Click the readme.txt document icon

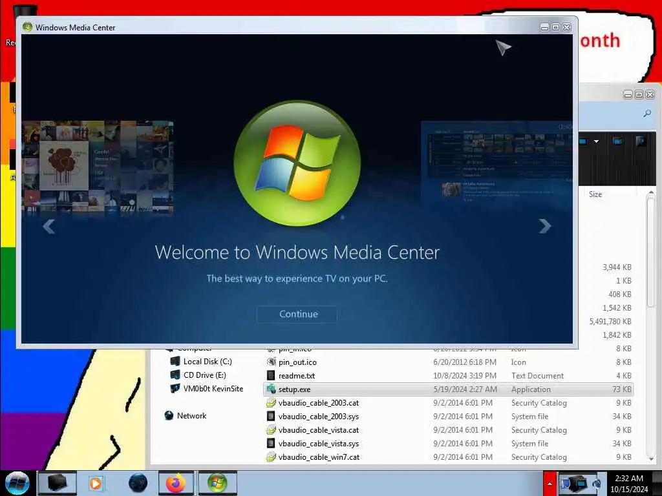271,376
